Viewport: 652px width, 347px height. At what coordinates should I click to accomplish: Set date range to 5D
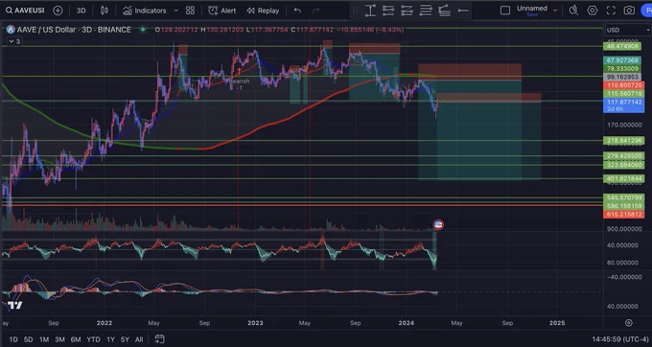tap(28, 339)
